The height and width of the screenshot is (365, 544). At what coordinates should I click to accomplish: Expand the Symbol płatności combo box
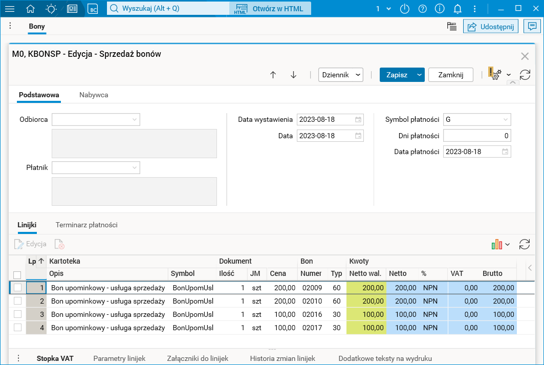(505, 120)
